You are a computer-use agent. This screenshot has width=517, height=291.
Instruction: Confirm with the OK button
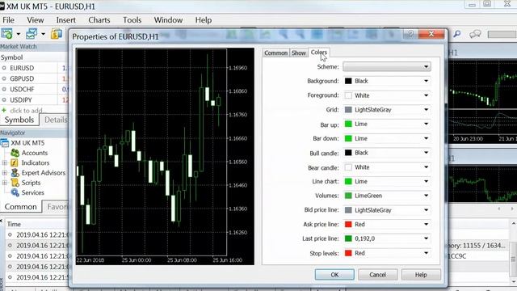pos(334,275)
